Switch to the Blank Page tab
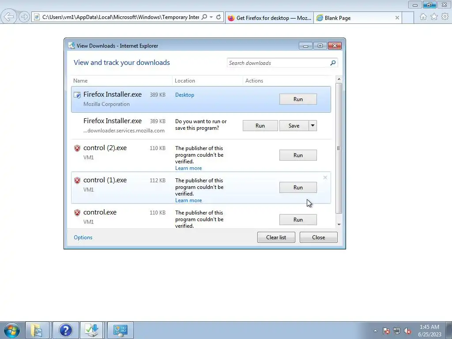This screenshot has width=452, height=339. point(358,18)
